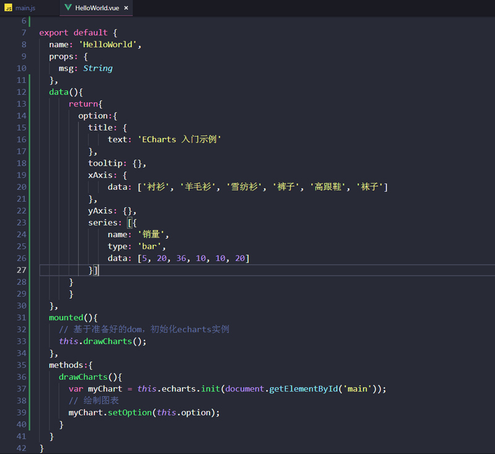Screen dimensions: 495x454
Task: Click the 'return' keyword on line 13
Action: tap(84, 104)
